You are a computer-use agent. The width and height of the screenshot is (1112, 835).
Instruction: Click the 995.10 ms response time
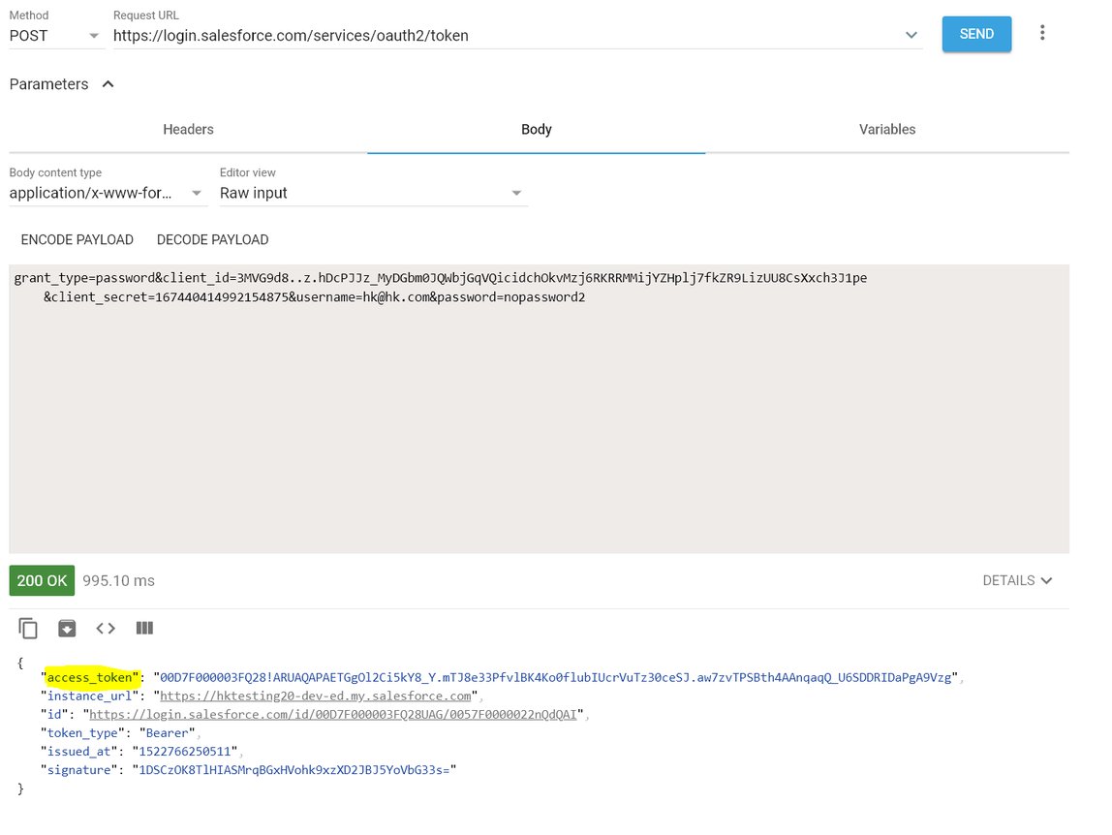point(118,580)
